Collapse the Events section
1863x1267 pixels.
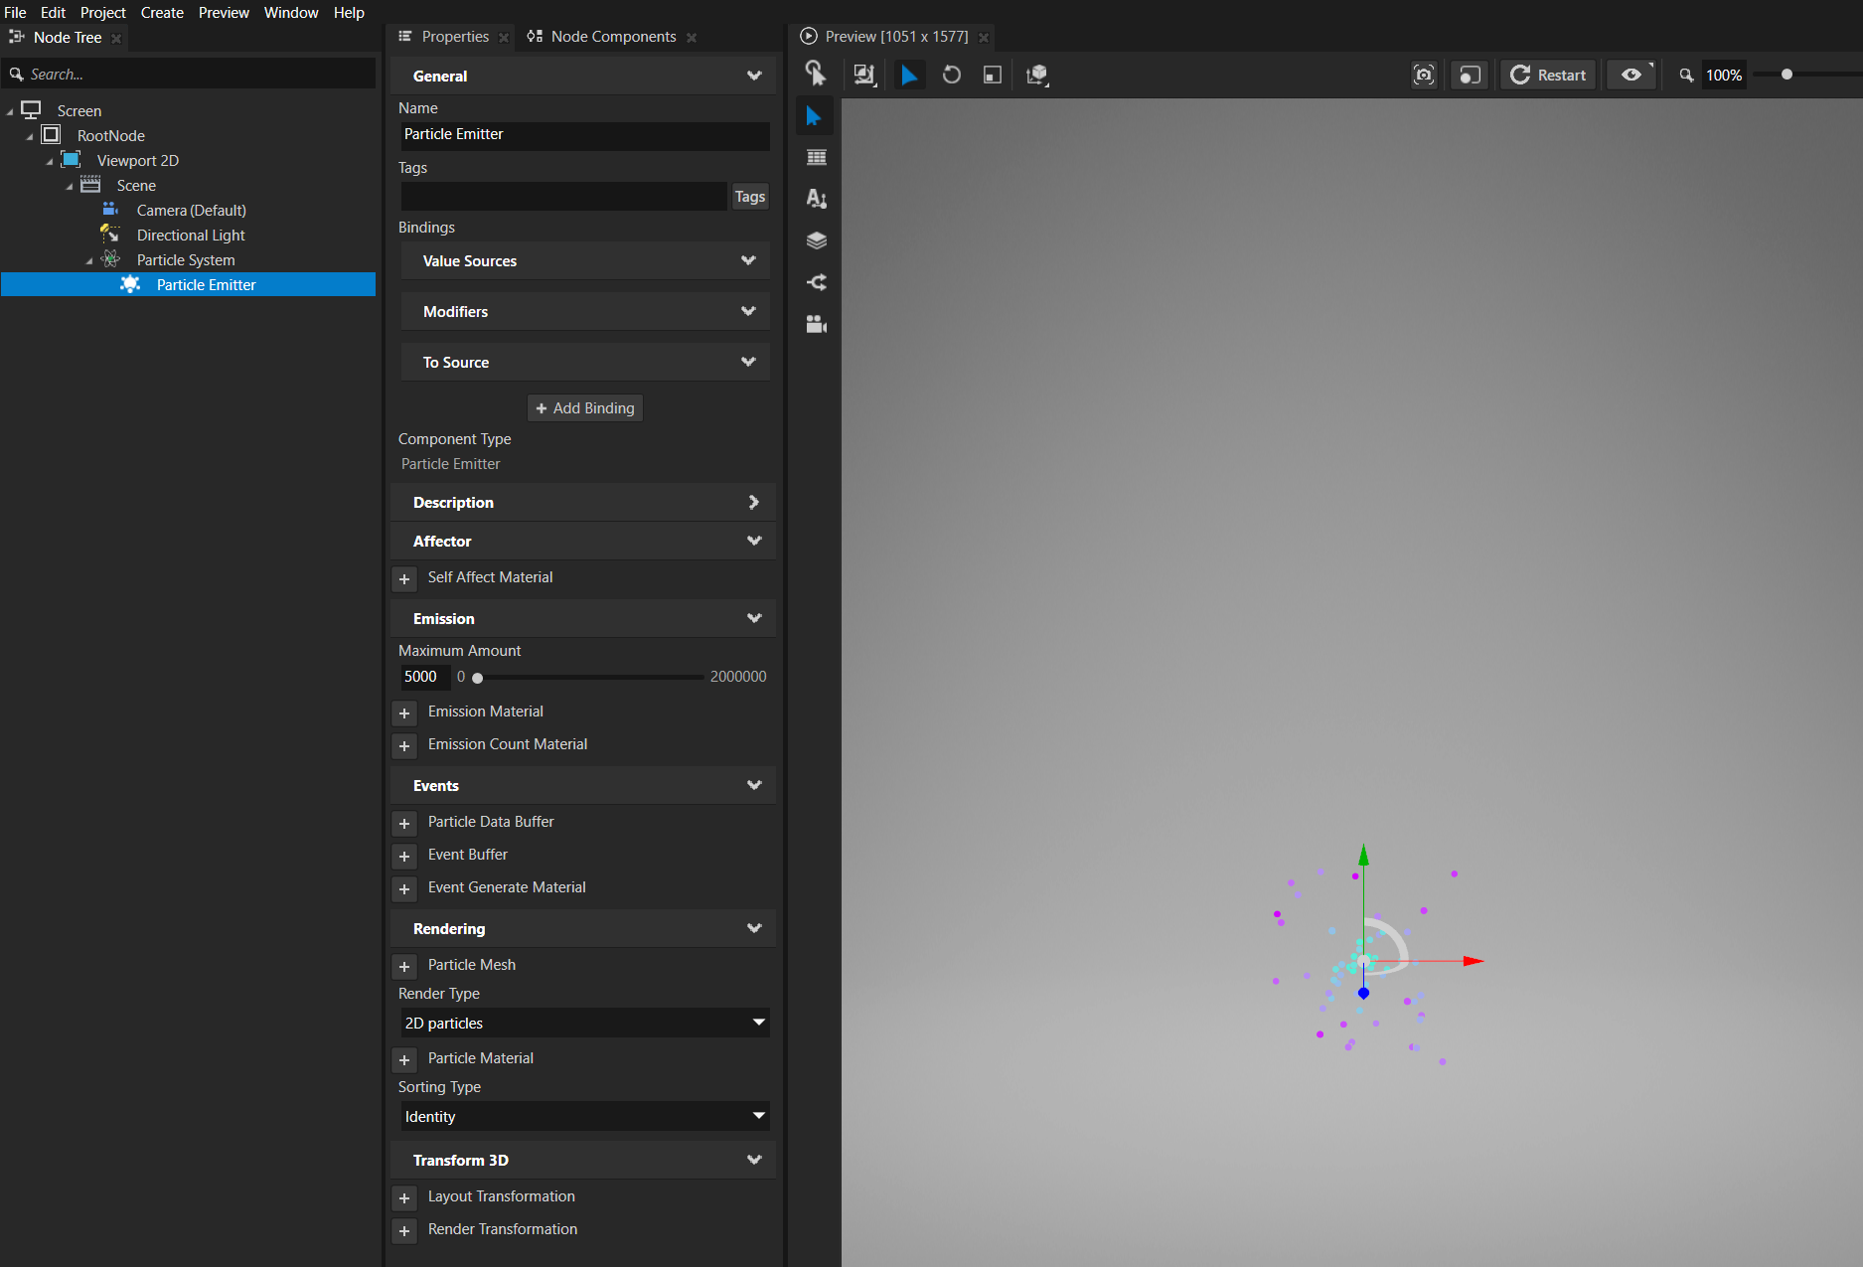click(754, 785)
